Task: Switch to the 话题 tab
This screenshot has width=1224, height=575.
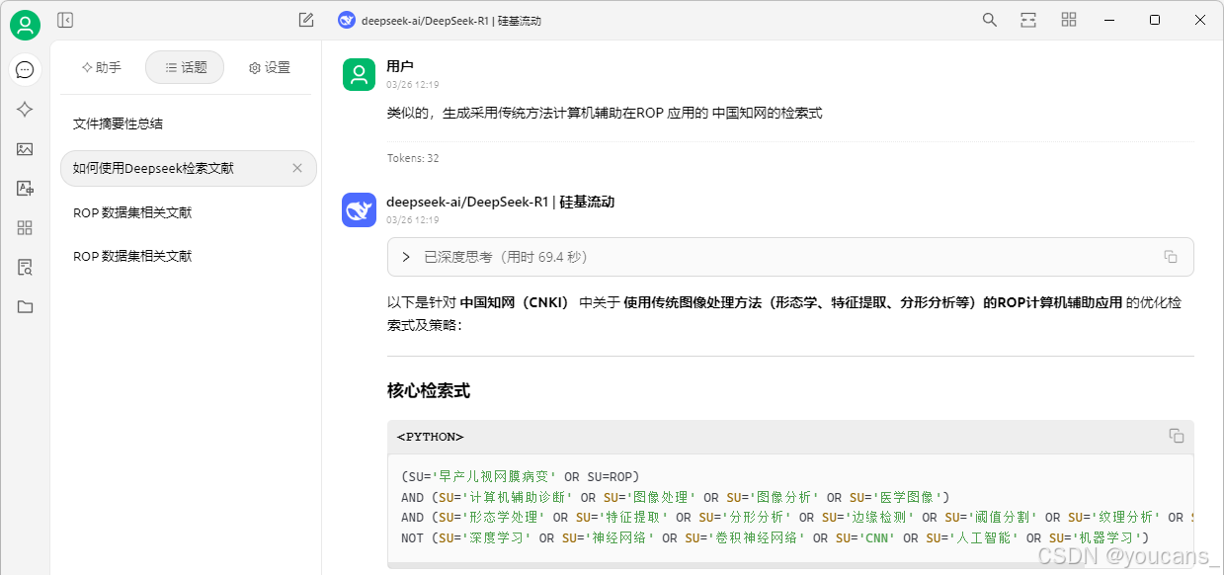Action: (185, 67)
